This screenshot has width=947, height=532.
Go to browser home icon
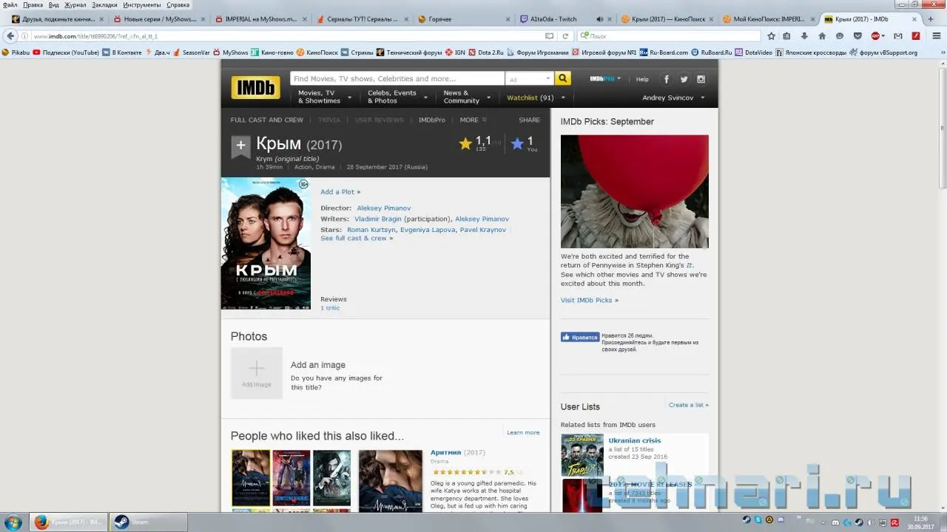822,35
